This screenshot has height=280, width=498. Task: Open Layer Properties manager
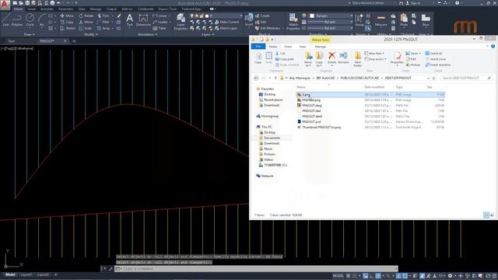click(181, 22)
